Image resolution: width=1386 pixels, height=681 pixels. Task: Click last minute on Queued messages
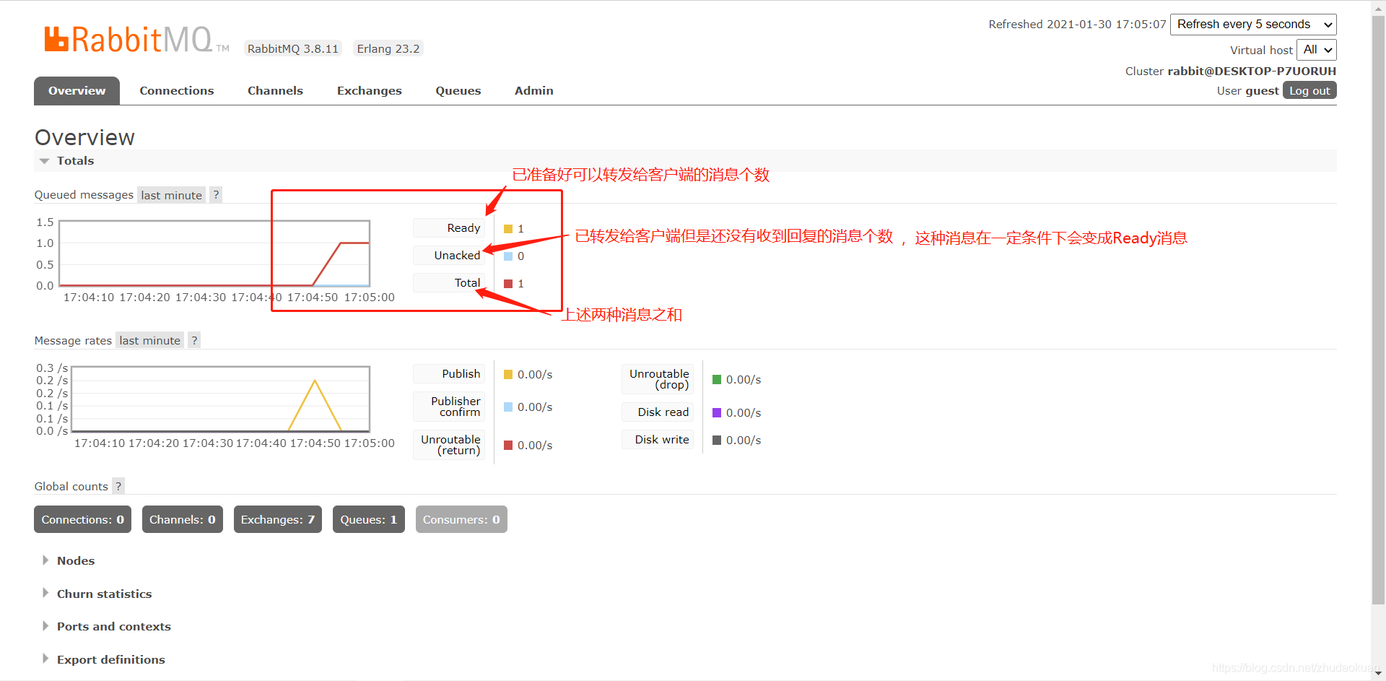pos(171,194)
